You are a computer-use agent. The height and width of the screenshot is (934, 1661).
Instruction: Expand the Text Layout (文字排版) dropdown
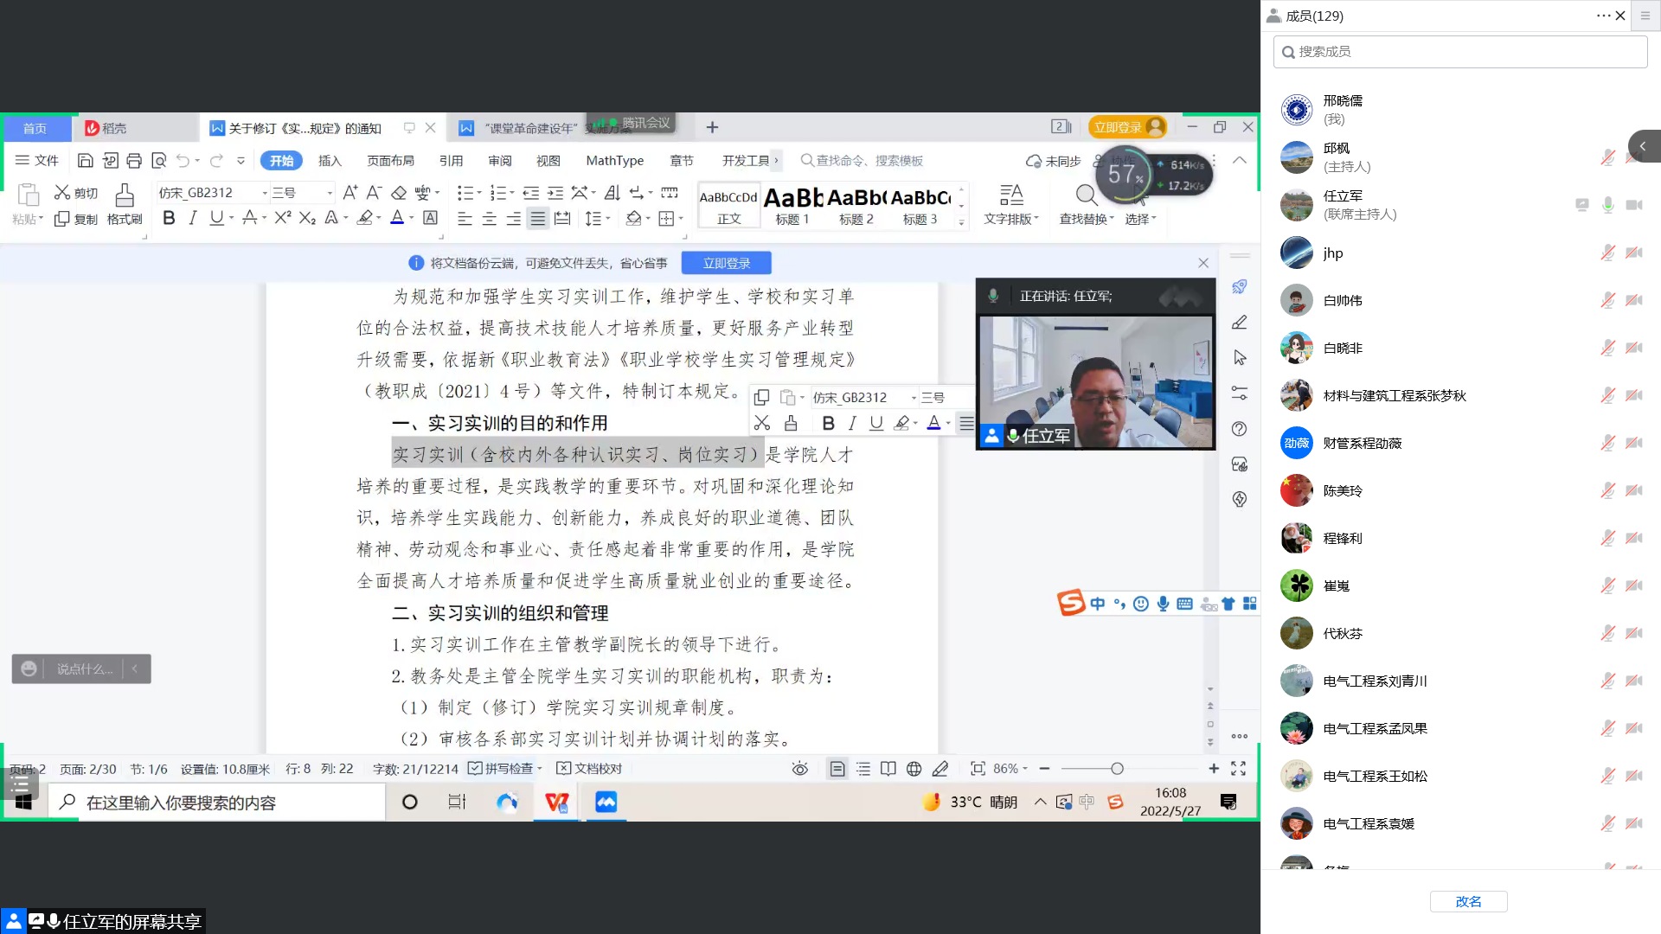click(x=1011, y=219)
